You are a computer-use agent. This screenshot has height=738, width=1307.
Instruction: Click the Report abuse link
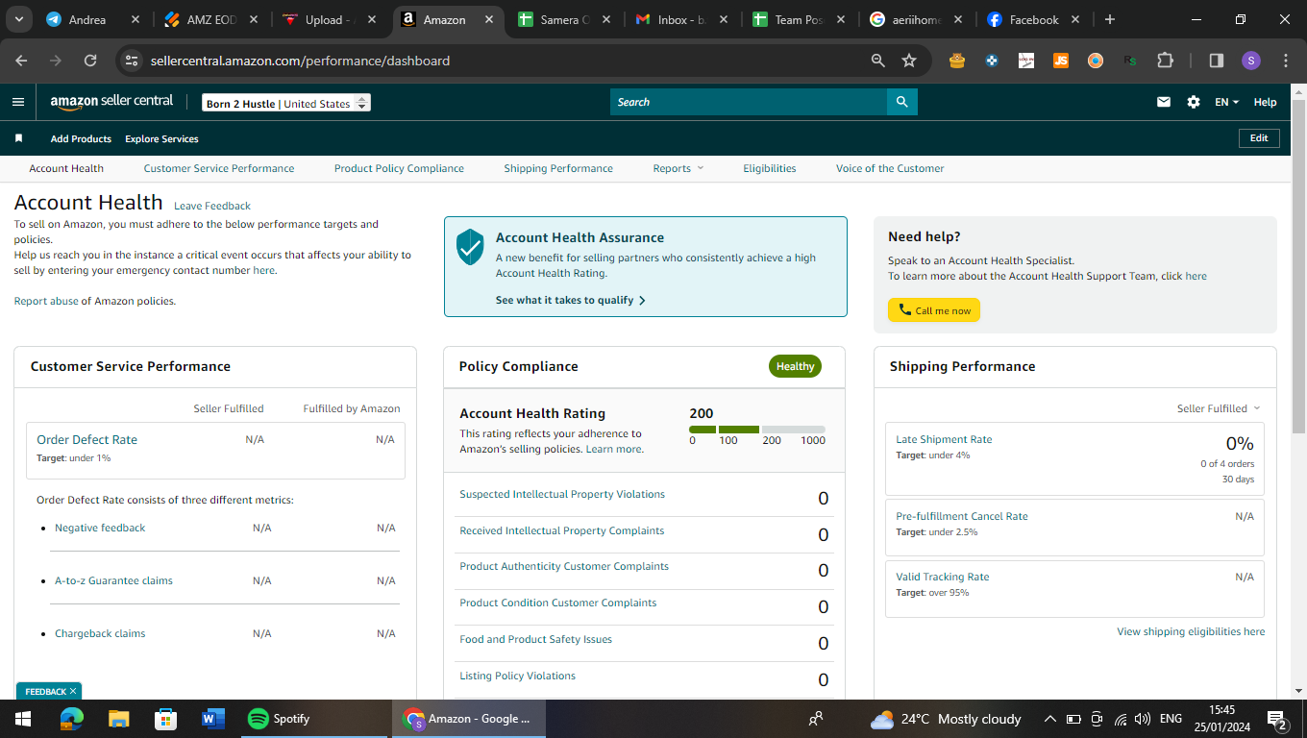click(46, 301)
